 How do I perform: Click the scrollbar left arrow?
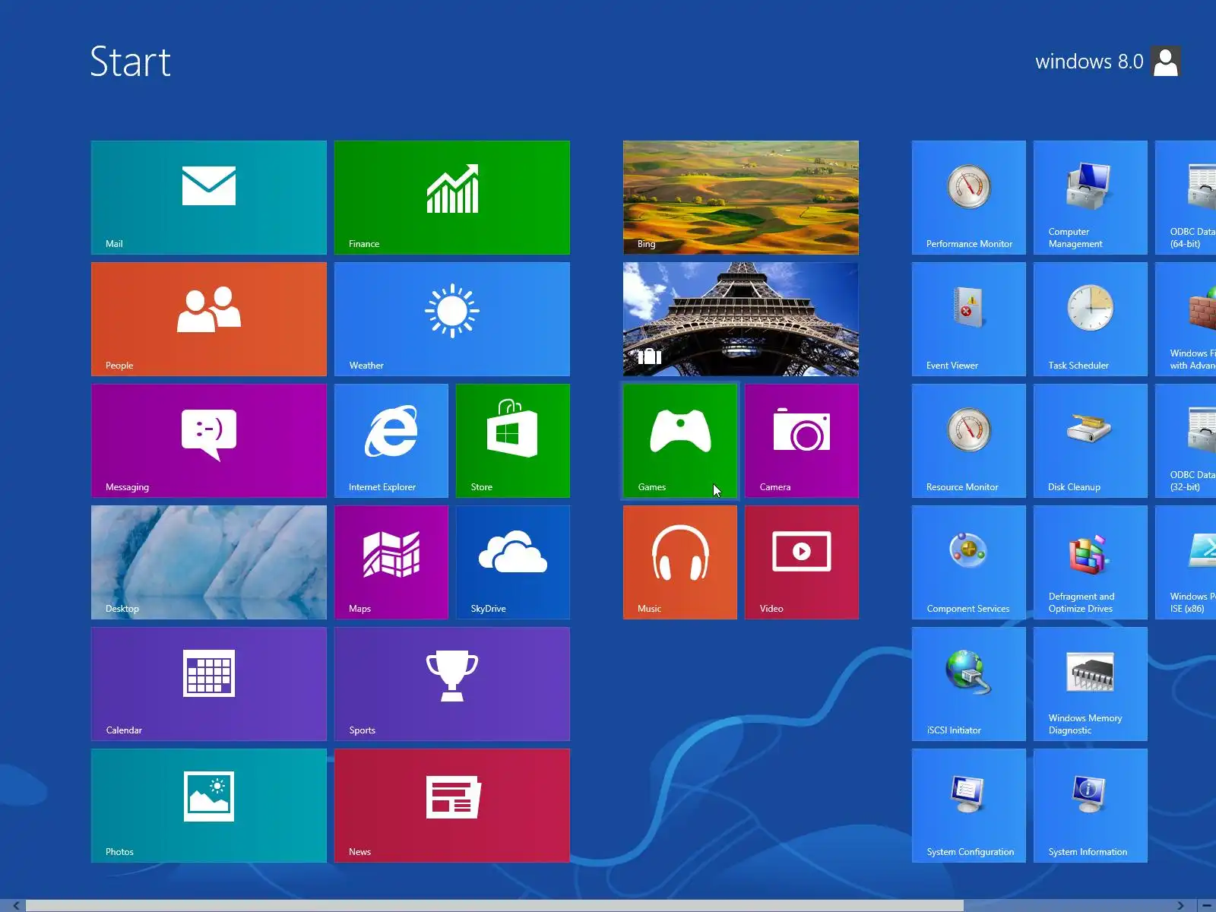pyautogui.click(x=16, y=905)
